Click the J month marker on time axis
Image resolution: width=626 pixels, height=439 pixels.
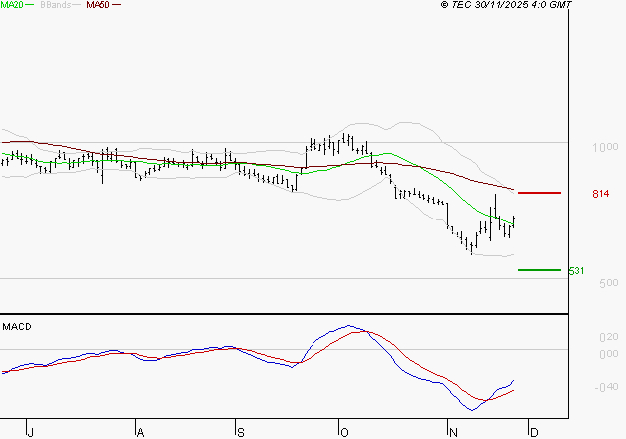pos(31,432)
